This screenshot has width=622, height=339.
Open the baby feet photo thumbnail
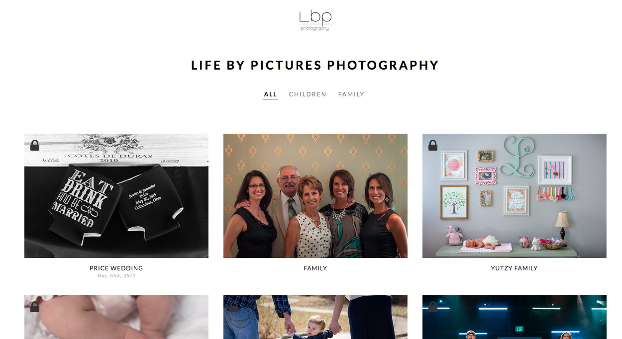116,317
